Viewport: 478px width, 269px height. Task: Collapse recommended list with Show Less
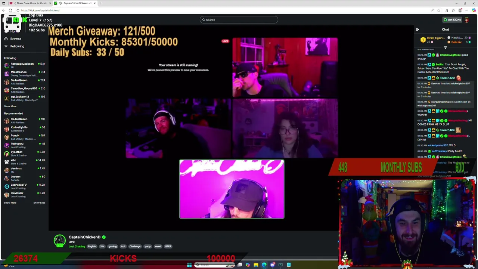(39, 202)
